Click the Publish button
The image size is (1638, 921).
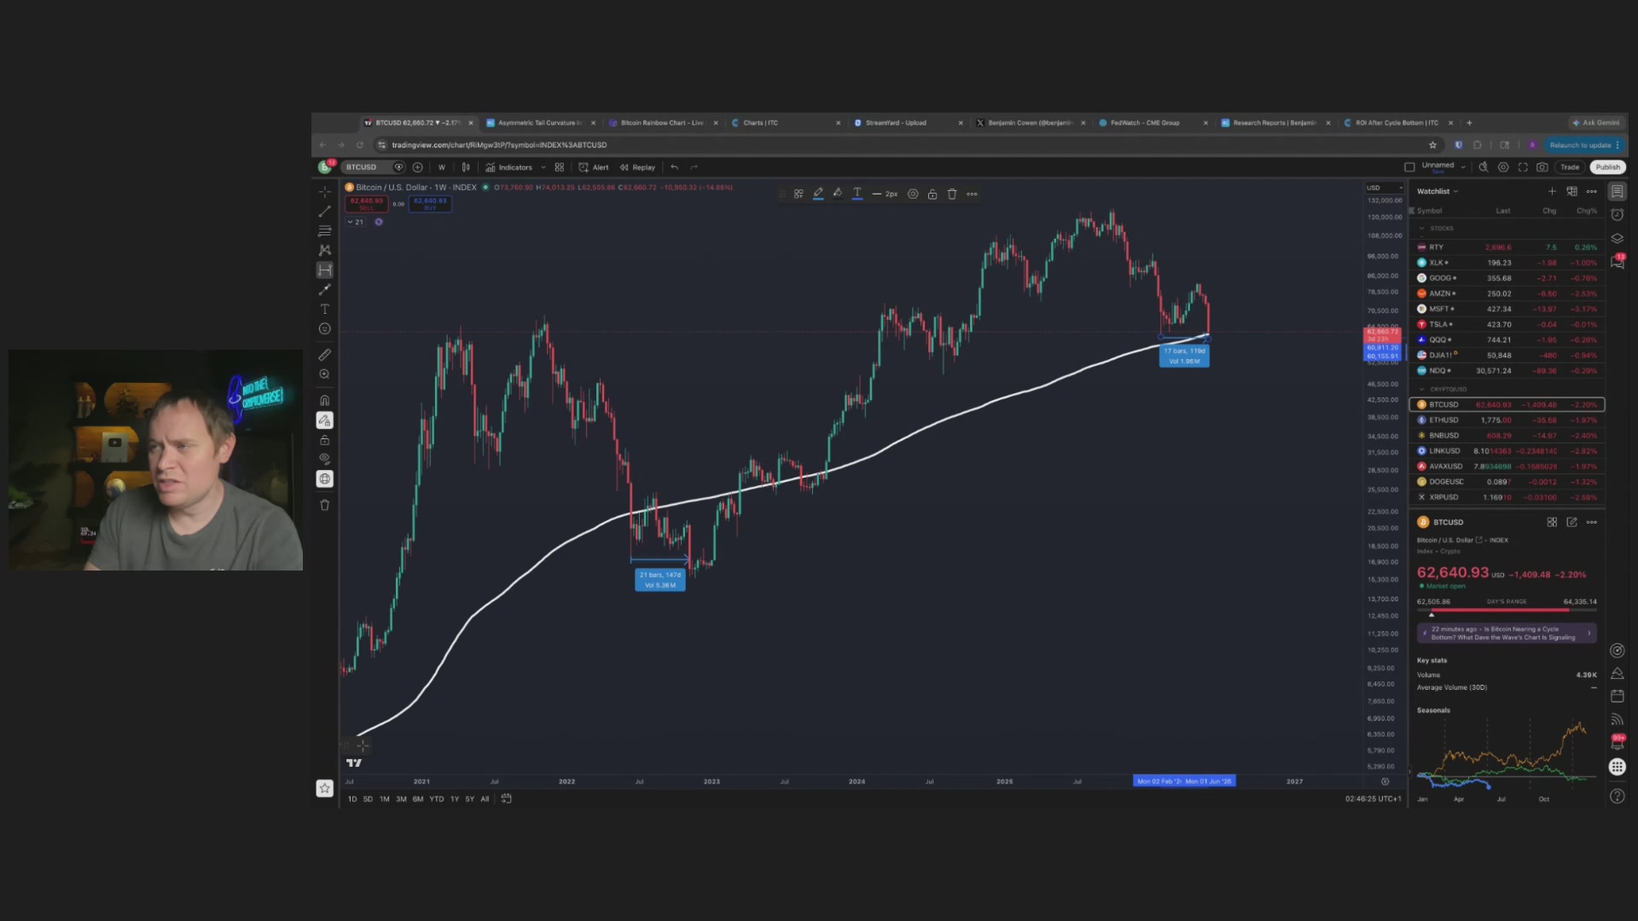pyautogui.click(x=1607, y=167)
